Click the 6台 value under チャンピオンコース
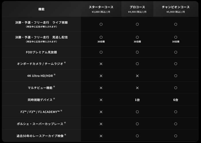The image size is (201, 143). [175, 100]
